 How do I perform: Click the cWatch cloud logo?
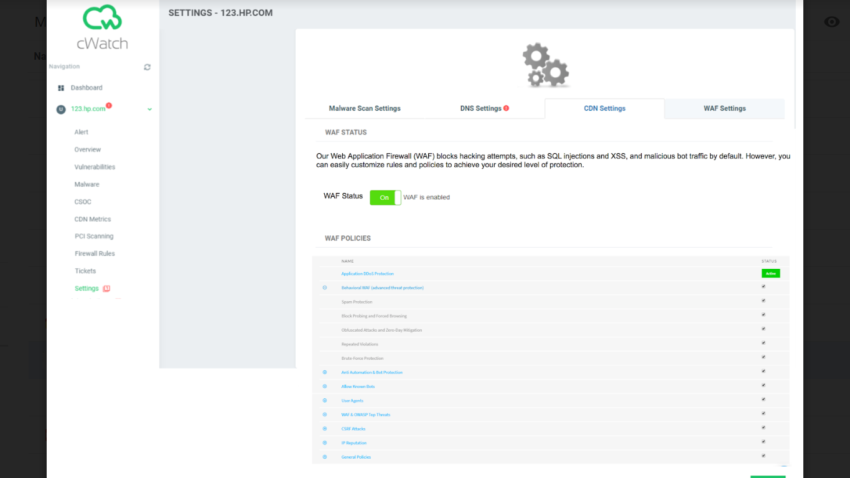click(102, 19)
